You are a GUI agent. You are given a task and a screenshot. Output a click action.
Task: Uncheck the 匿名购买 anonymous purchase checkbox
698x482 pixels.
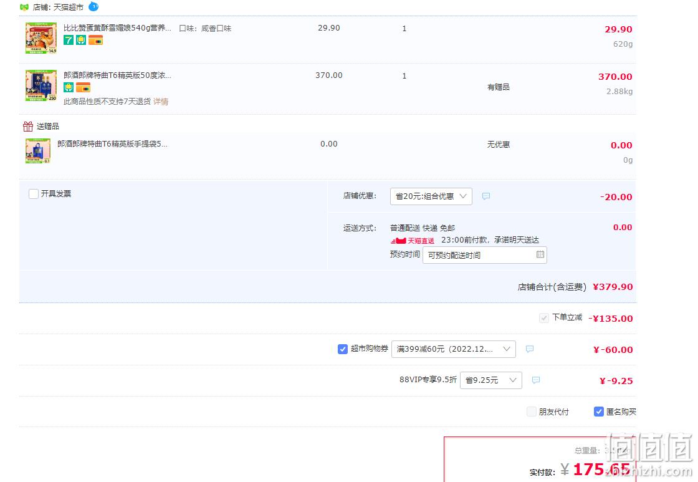(x=599, y=412)
